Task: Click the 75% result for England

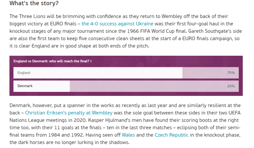Action: pyautogui.click(x=231, y=73)
